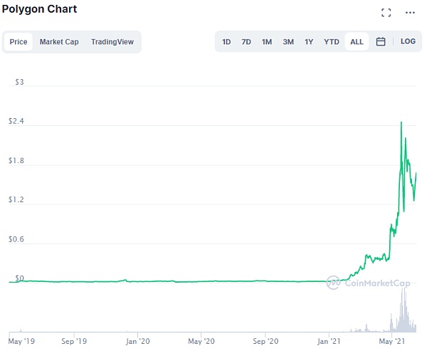Viewport: 427px width, 351px height.
Task: Click the CoinMarketCap watermark logo
Action: tap(368, 283)
